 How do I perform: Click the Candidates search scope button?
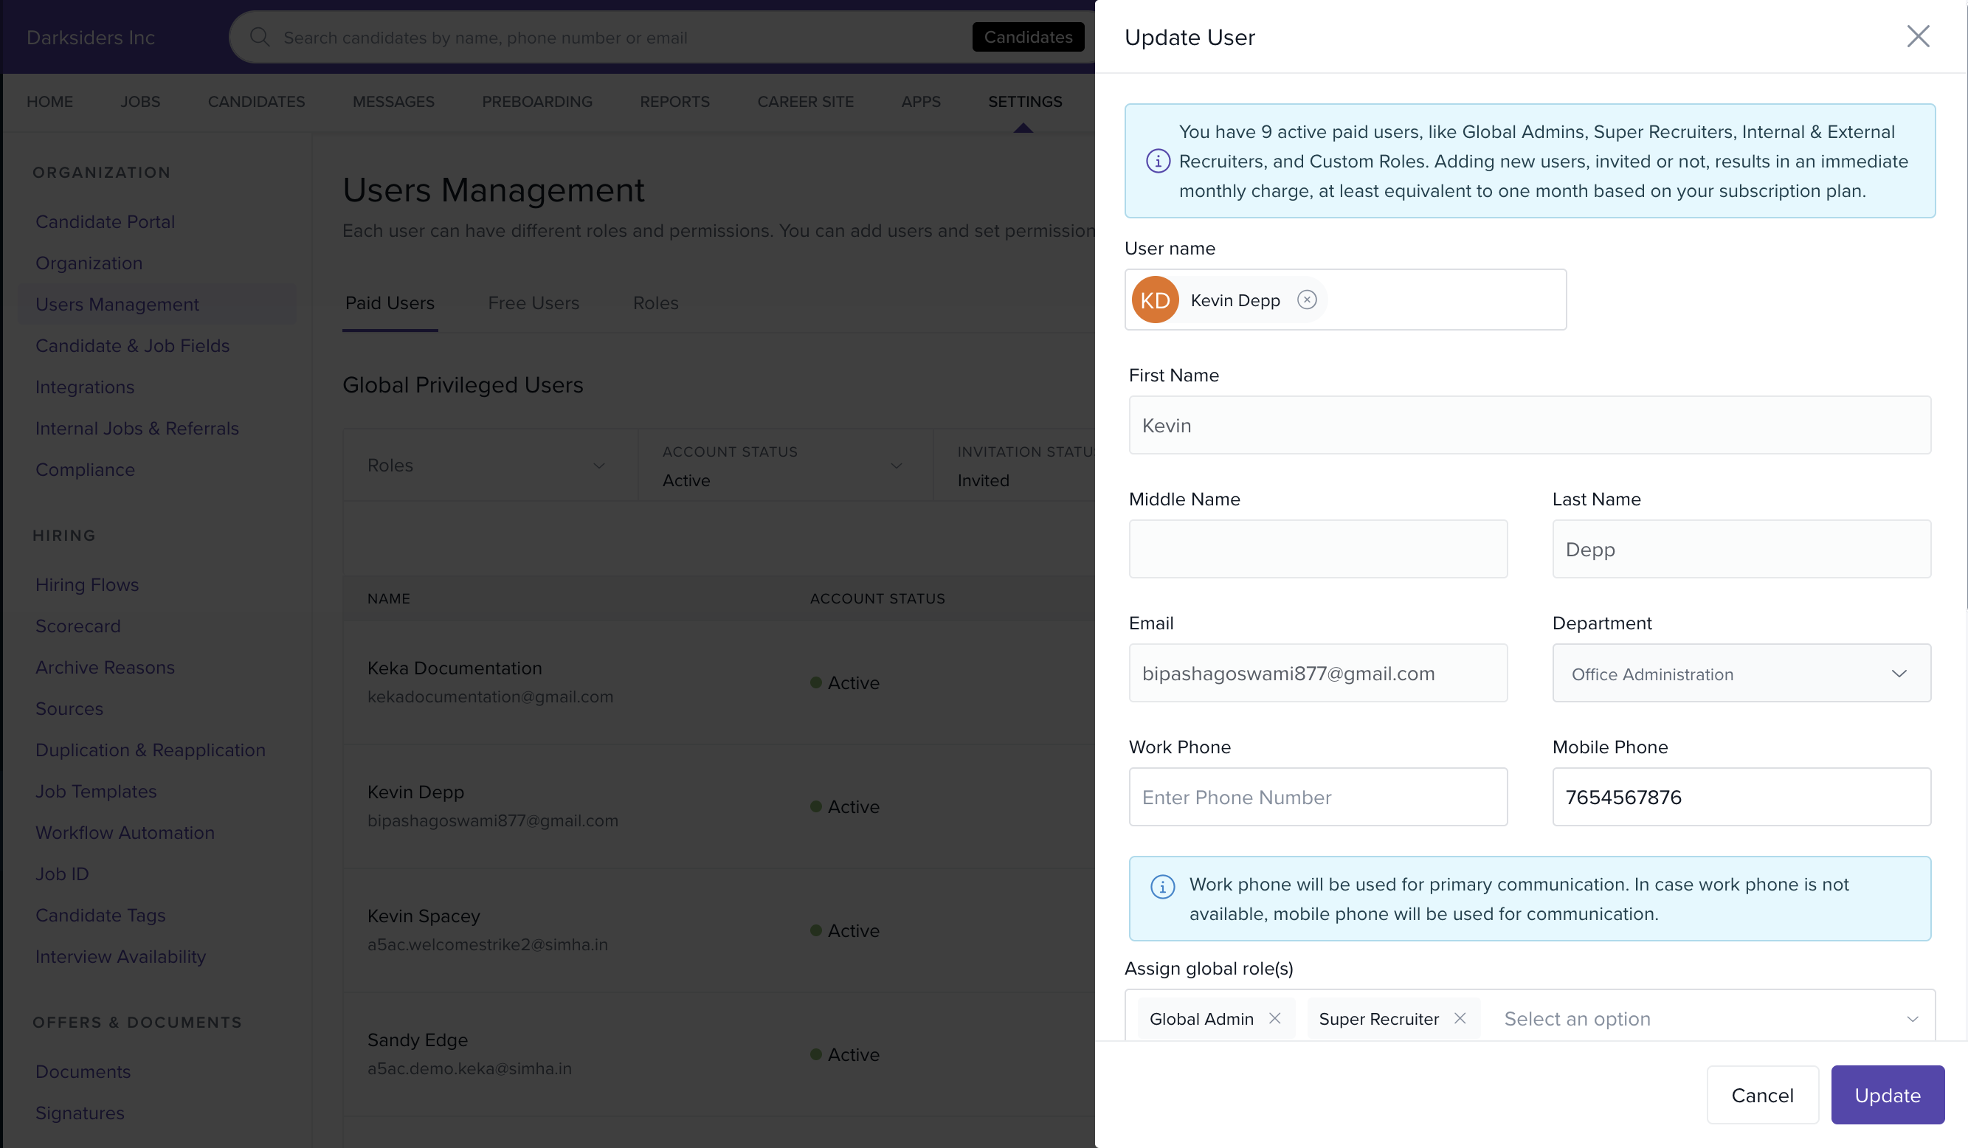(1028, 38)
